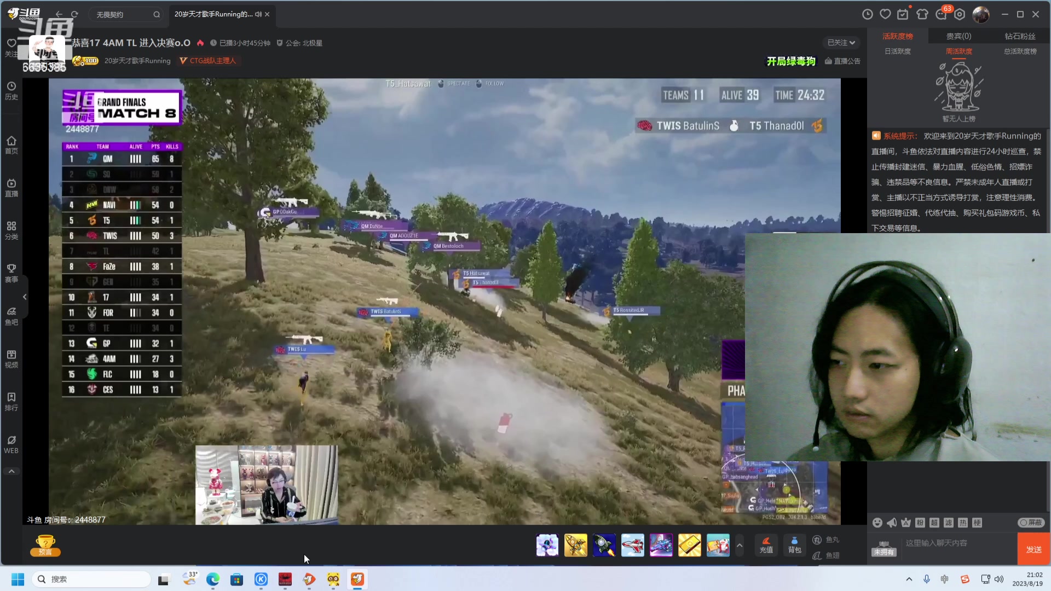
Task: Click the up chevron at sidebar bottom
Action: coord(11,471)
